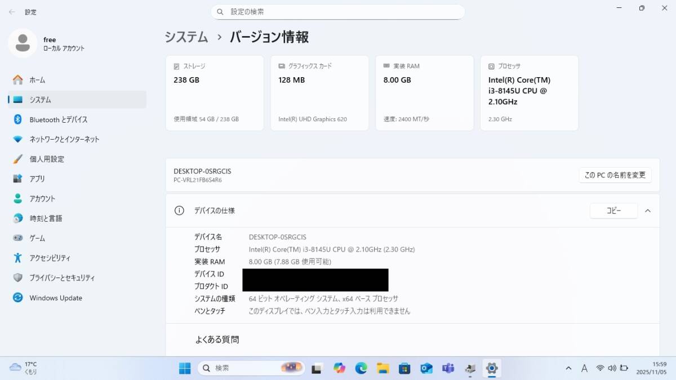Open Outlook from the taskbar
The height and width of the screenshot is (380, 676).
[x=426, y=368]
